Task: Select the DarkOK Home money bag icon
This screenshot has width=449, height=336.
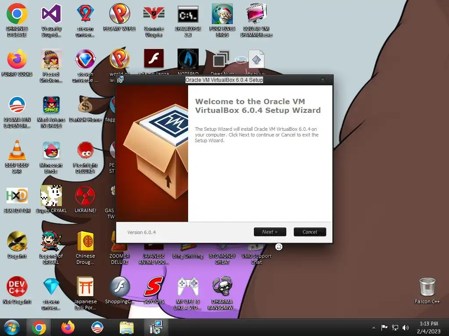Action: 86,109
